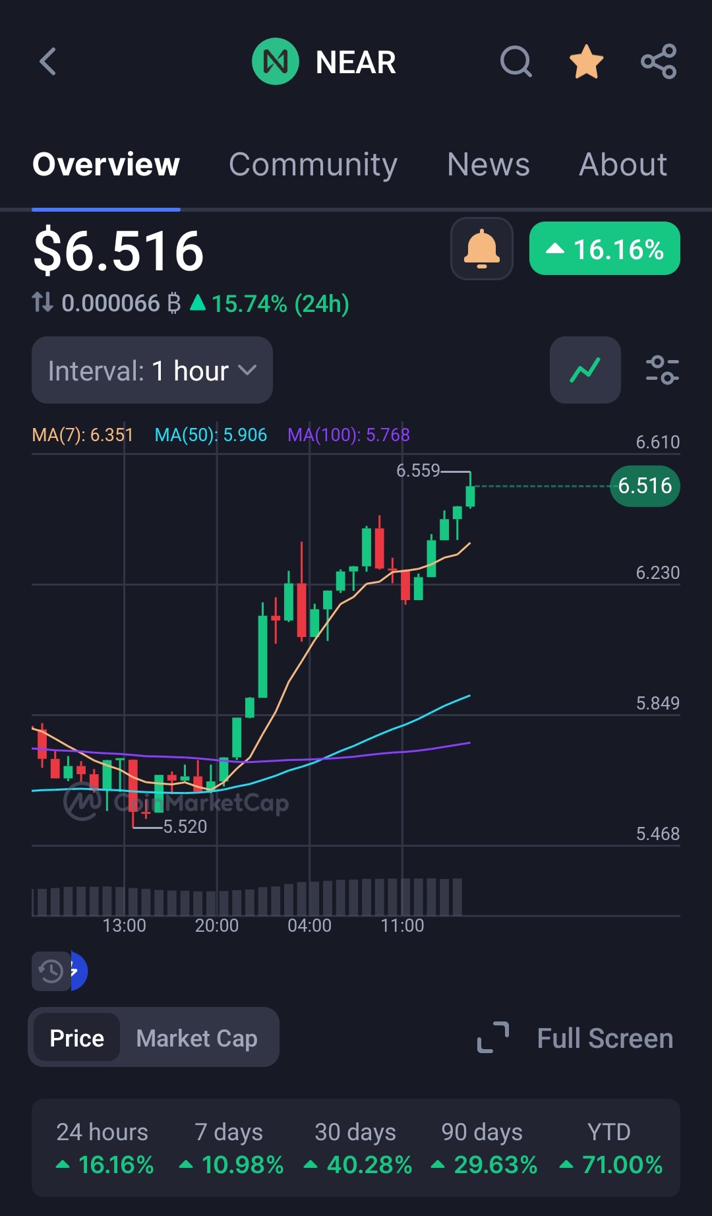
Task: Open the Overview tab
Action: click(x=106, y=164)
